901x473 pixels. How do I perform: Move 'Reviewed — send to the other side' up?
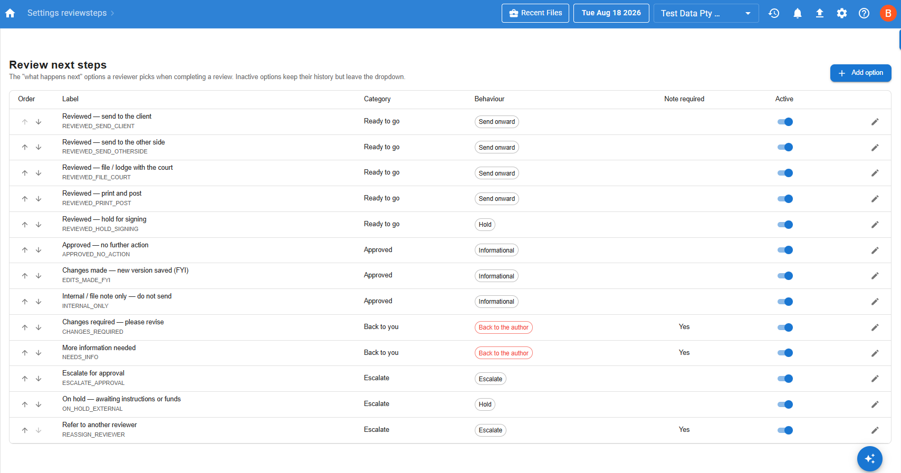[x=25, y=148]
